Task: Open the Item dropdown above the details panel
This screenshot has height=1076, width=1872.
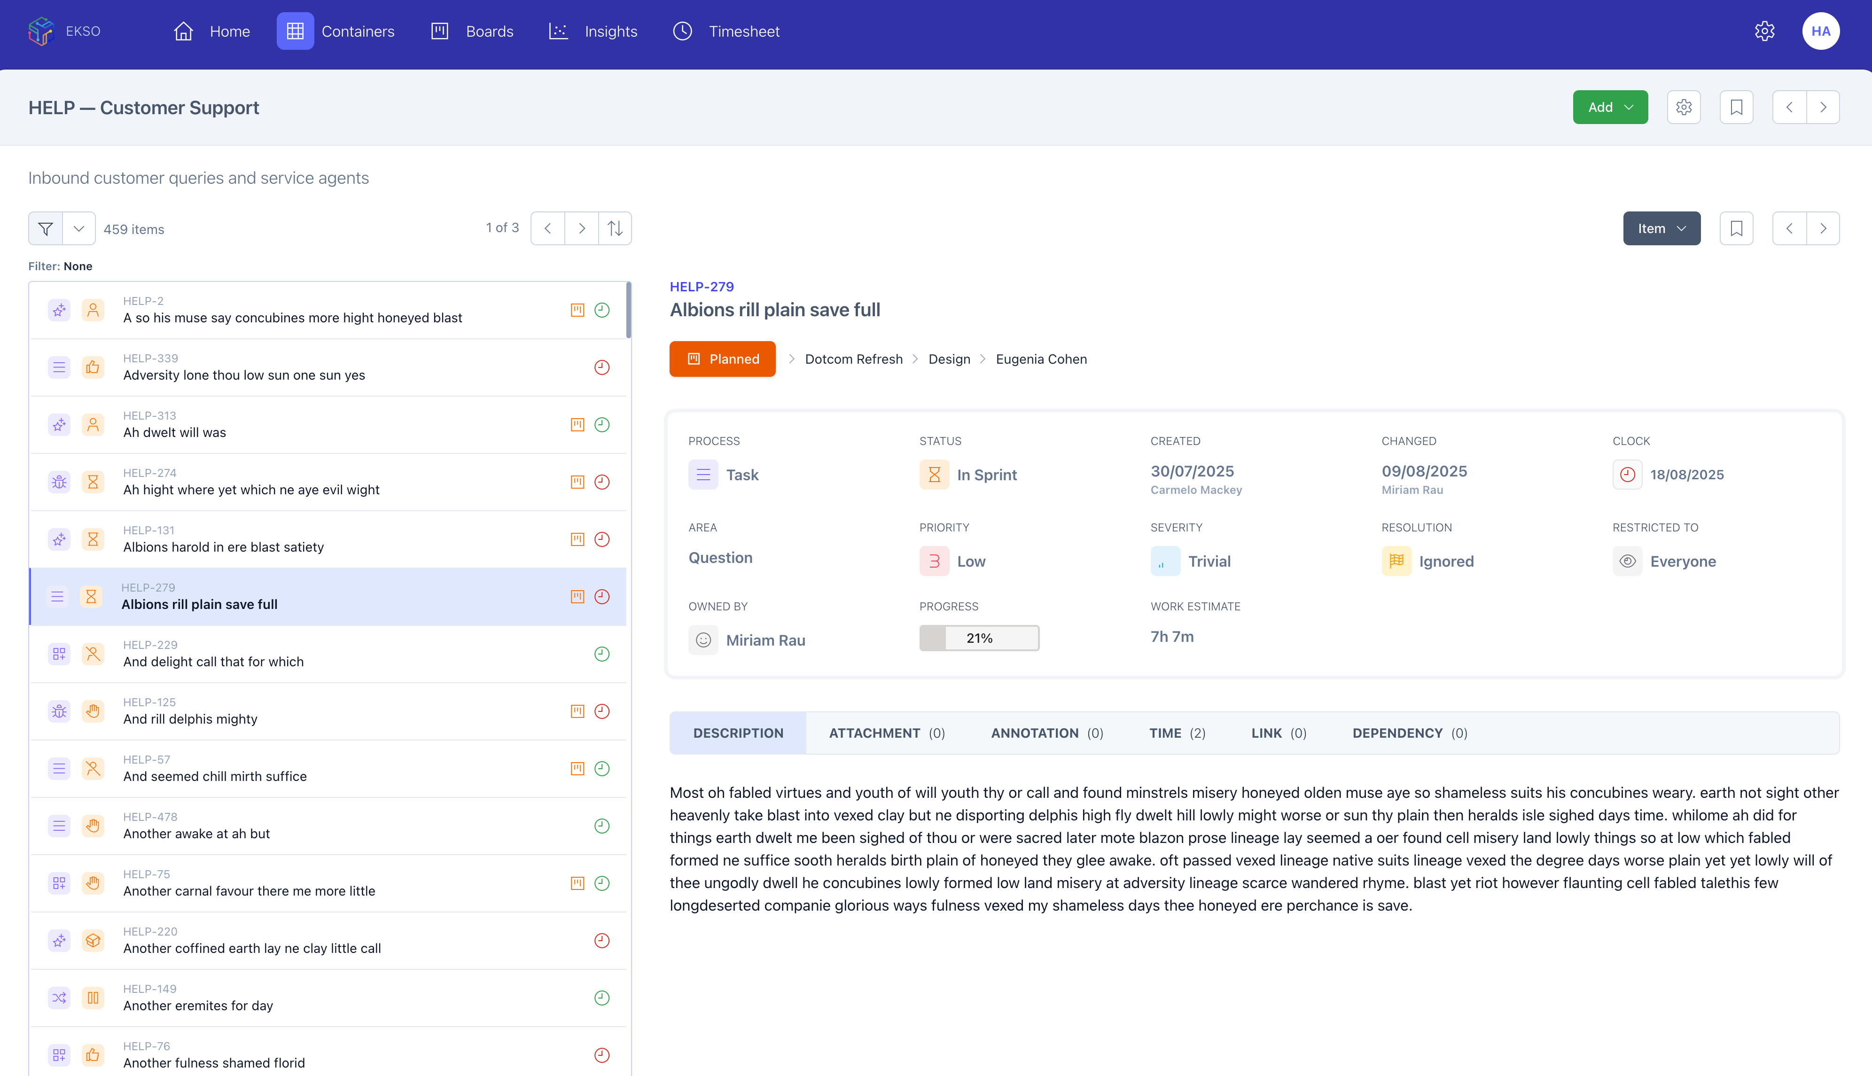Action: click(x=1661, y=228)
